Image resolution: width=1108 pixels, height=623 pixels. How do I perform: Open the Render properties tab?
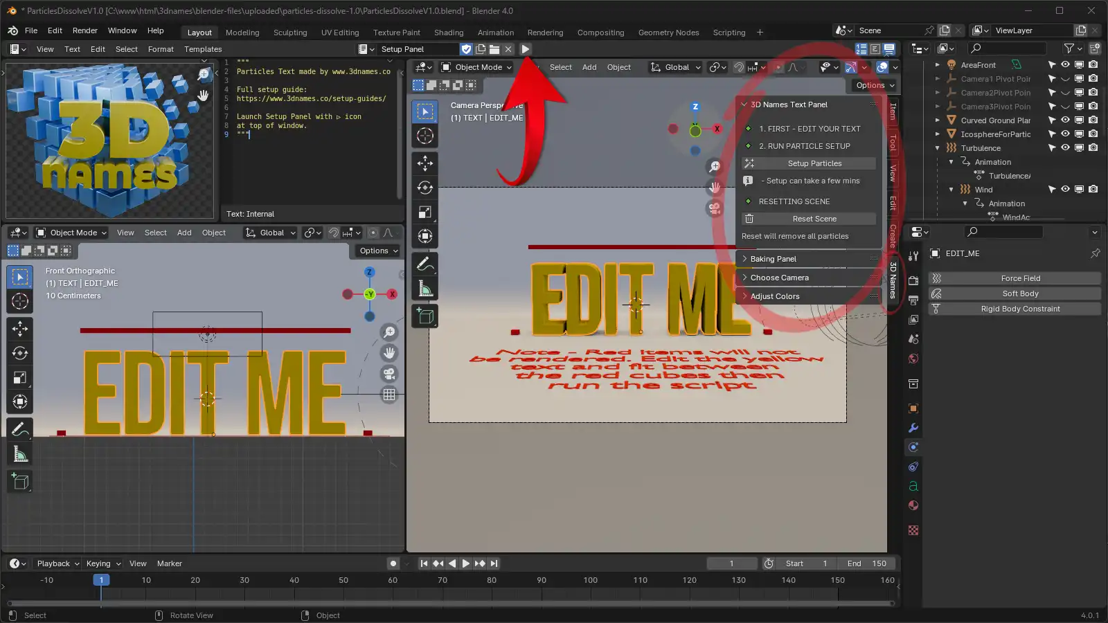coord(913,280)
